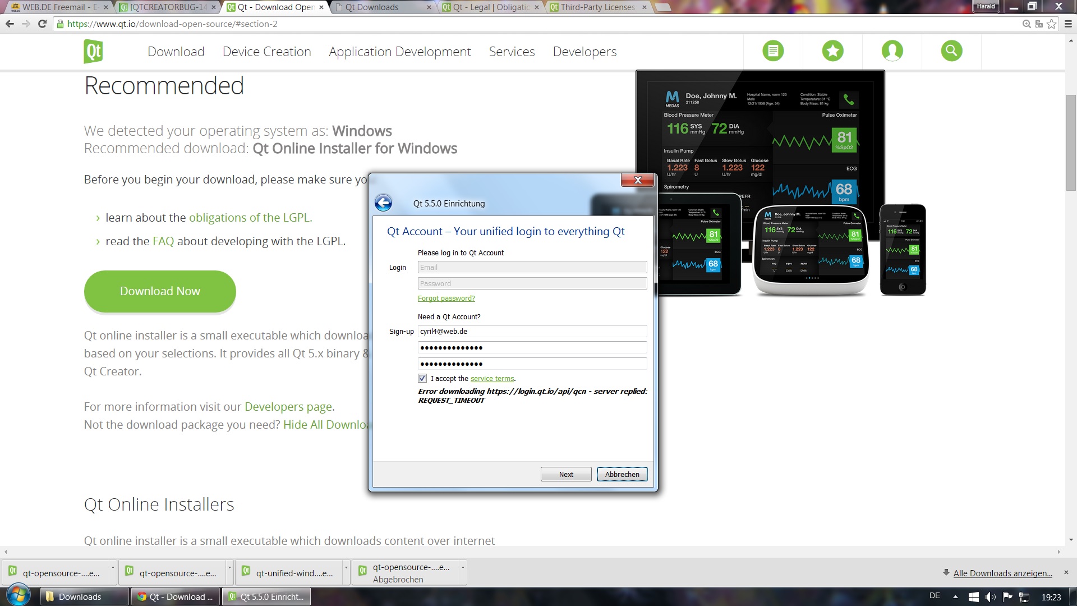This screenshot has height=606, width=1077.
Task: Click Alle Downloads anzeigen link
Action: [x=1003, y=573]
